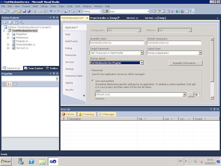221x166 pixels.
Task: Open PowerShell from the taskbar
Action: 32,161
